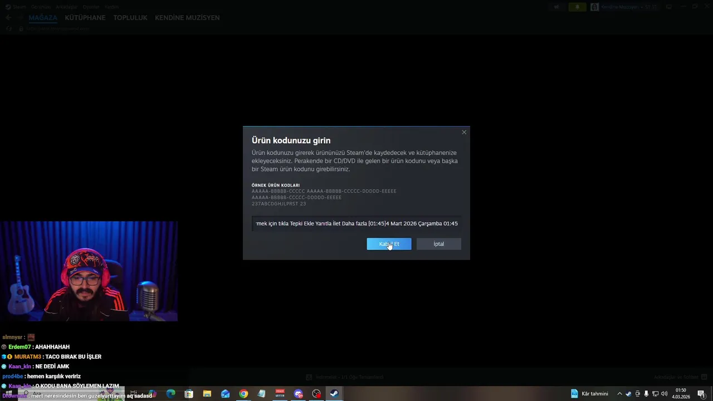Switch to the KÜTÜPHANE tab
Screen dimensions: 713x401
[85, 18]
